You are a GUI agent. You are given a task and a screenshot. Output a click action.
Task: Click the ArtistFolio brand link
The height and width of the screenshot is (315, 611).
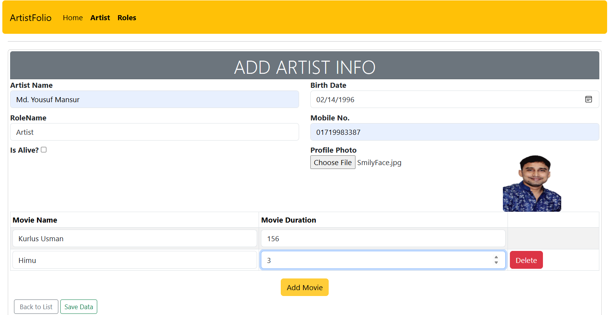click(31, 17)
